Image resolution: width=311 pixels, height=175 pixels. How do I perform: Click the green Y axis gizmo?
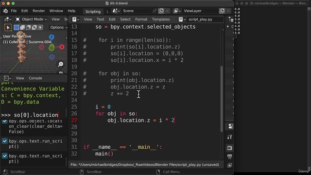(x=52, y=48)
